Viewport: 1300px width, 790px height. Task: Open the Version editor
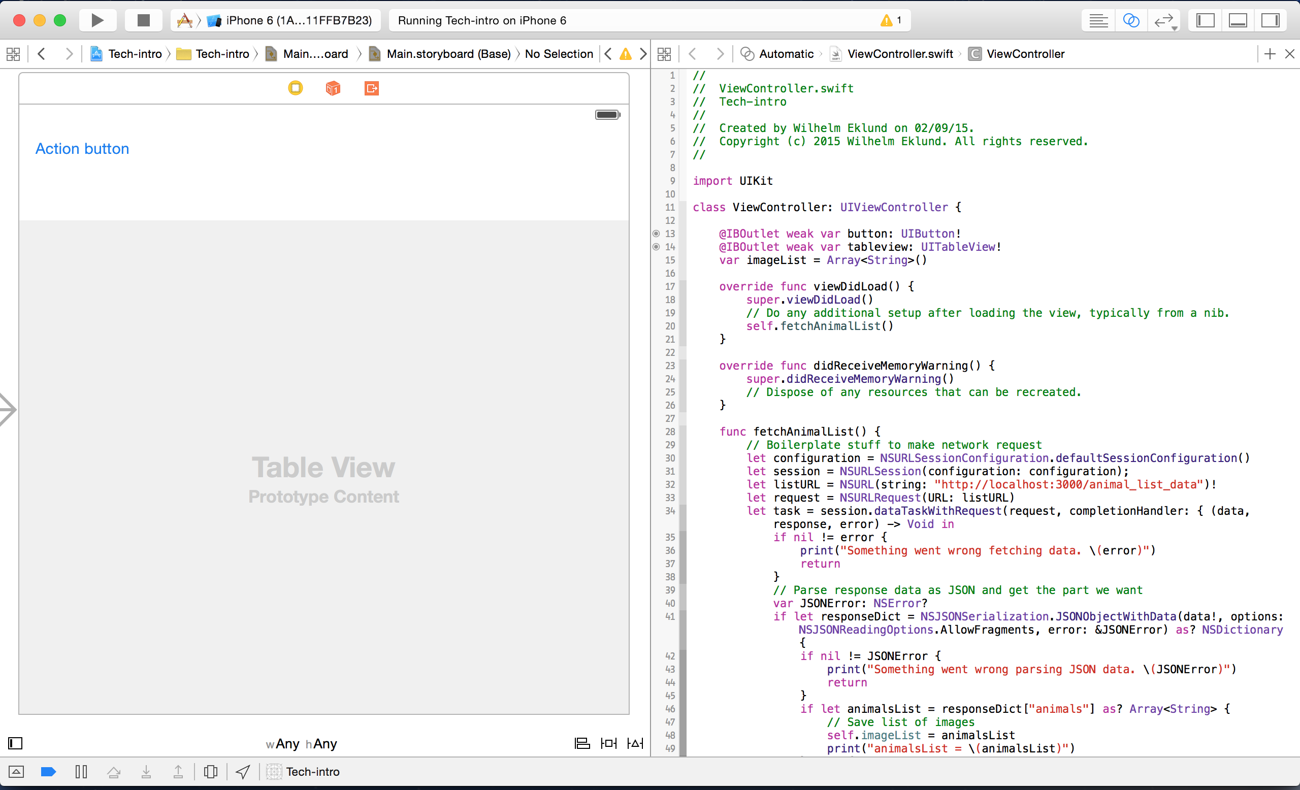(x=1163, y=21)
